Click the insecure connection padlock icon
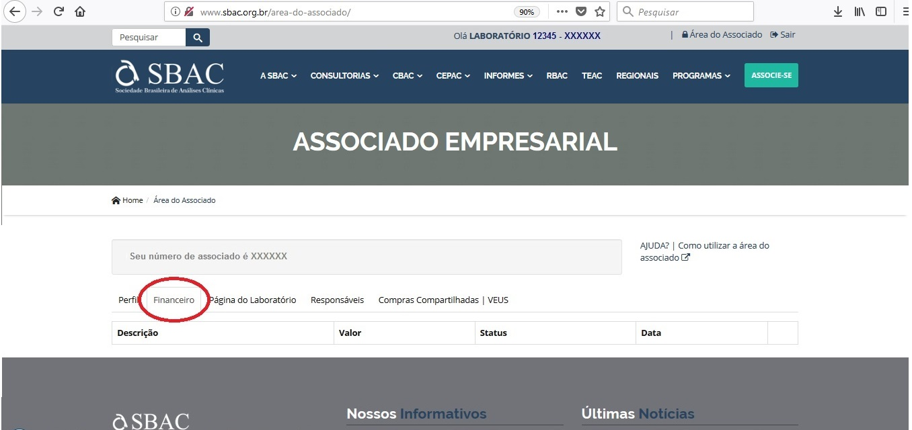 [188, 11]
